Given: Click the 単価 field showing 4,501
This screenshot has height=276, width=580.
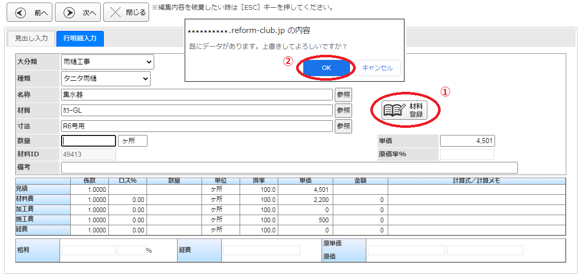Looking at the screenshot, I should pos(467,141).
